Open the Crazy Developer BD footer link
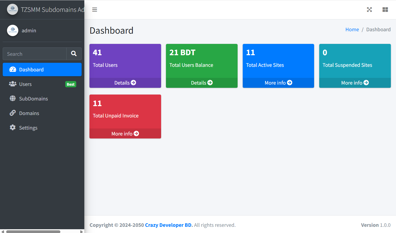This screenshot has height=233, width=396. tap(168, 225)
